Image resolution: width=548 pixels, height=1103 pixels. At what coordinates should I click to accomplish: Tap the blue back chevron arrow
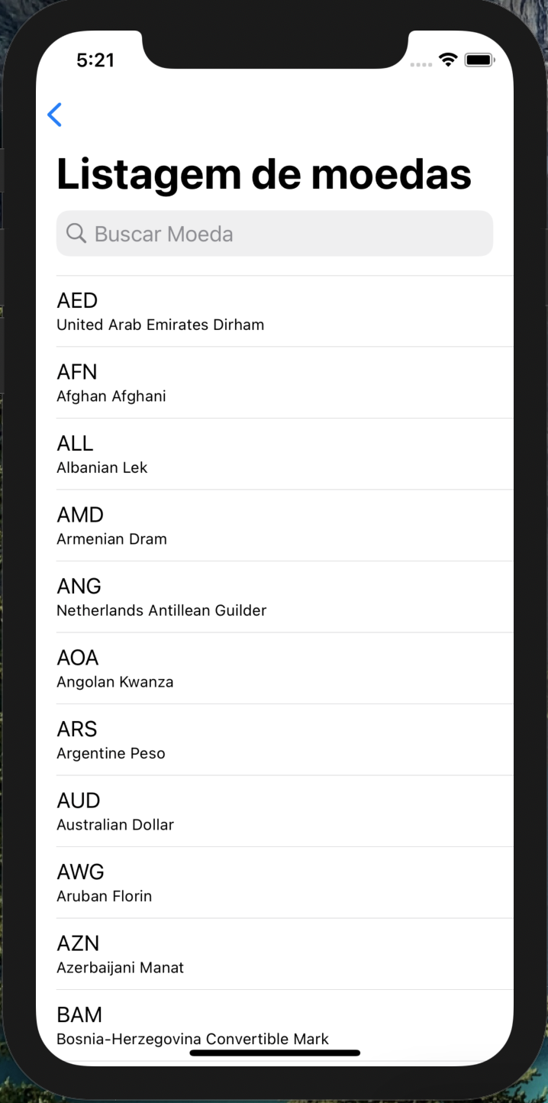[x=54, y=115]
